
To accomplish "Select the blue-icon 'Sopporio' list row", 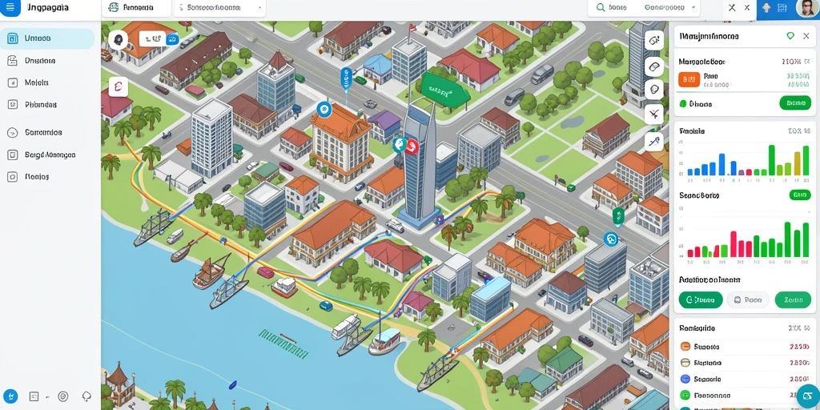I will coord(745,379).
